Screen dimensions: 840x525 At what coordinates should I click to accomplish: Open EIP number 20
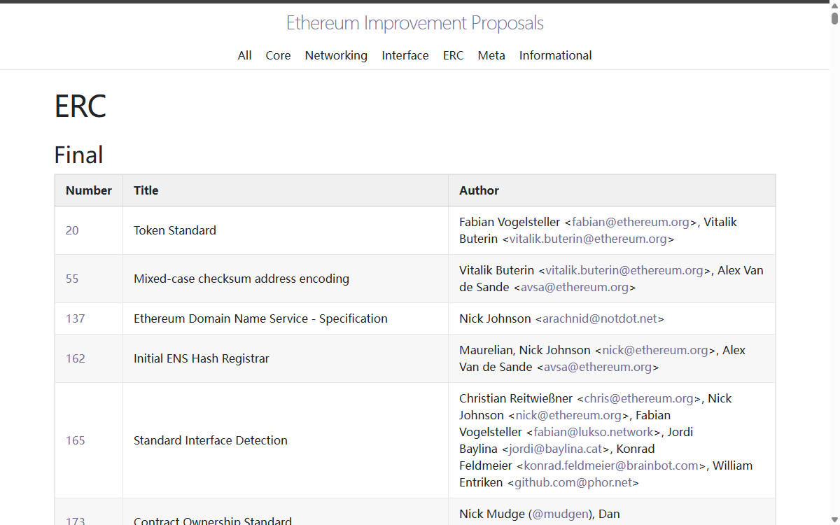(x=72, y=230)
